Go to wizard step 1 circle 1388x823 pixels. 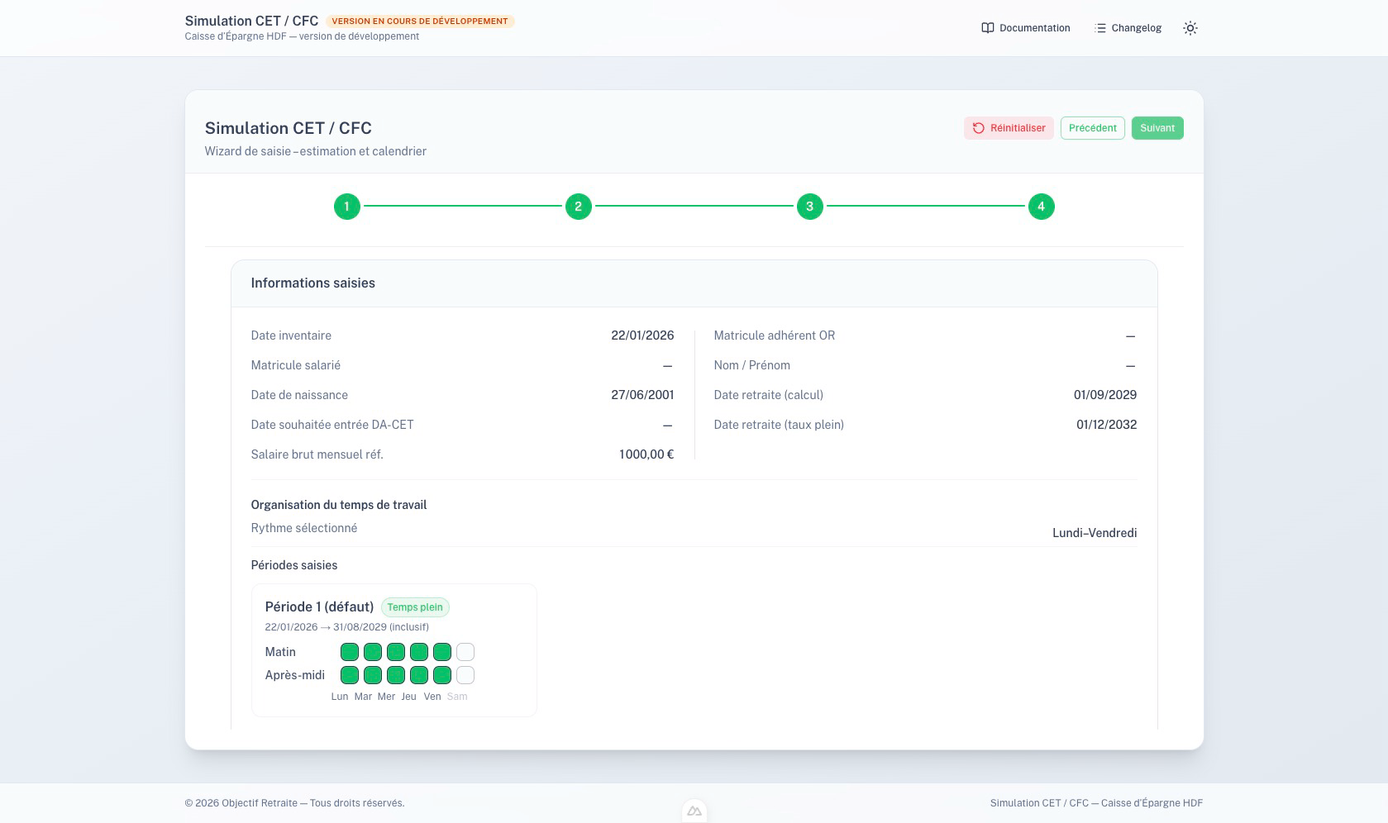(346, 207)
